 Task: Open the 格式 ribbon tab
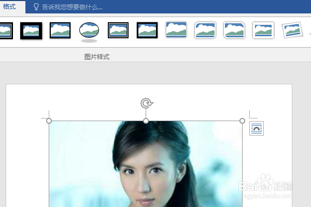tap(9, 7)
